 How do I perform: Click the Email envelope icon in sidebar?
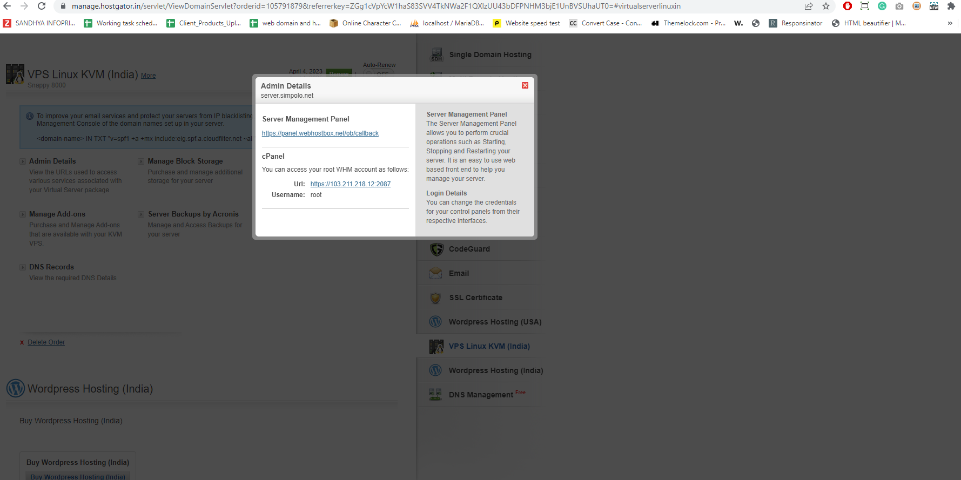click(435, 274)
